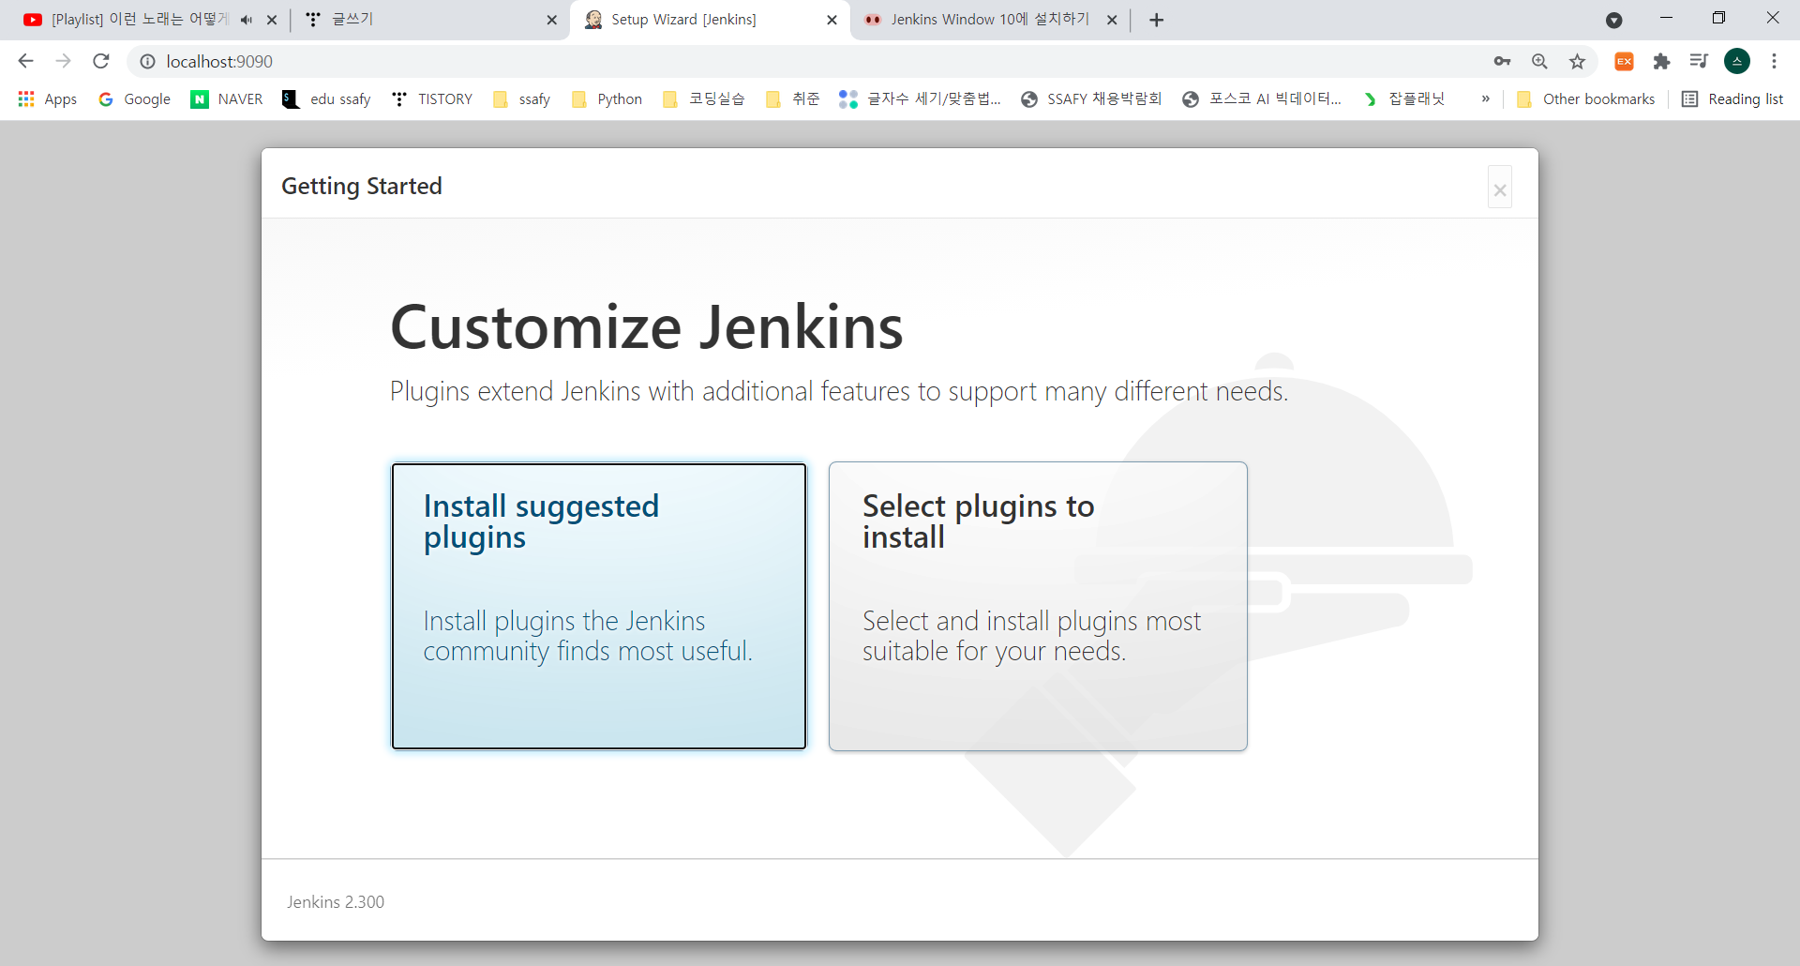Close the YouTube Playlist tab
Image resolution: width=1800 pixels, height=966 pixels.
[272, 20]
